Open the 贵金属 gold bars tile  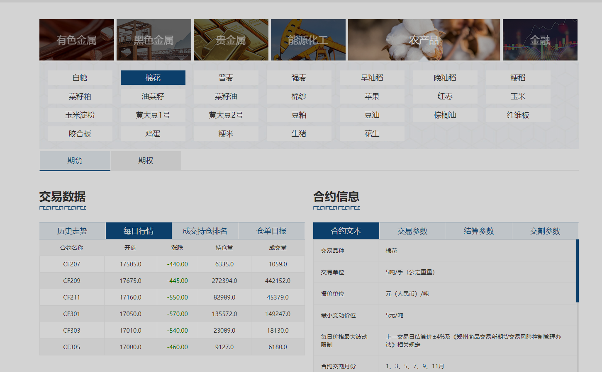(x=231, y=40)
